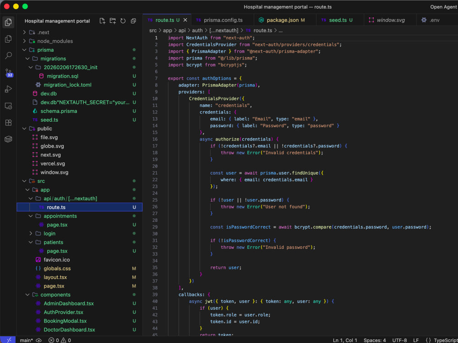Expand the login folder
The image size is (458, 343).
coord(79,234)
